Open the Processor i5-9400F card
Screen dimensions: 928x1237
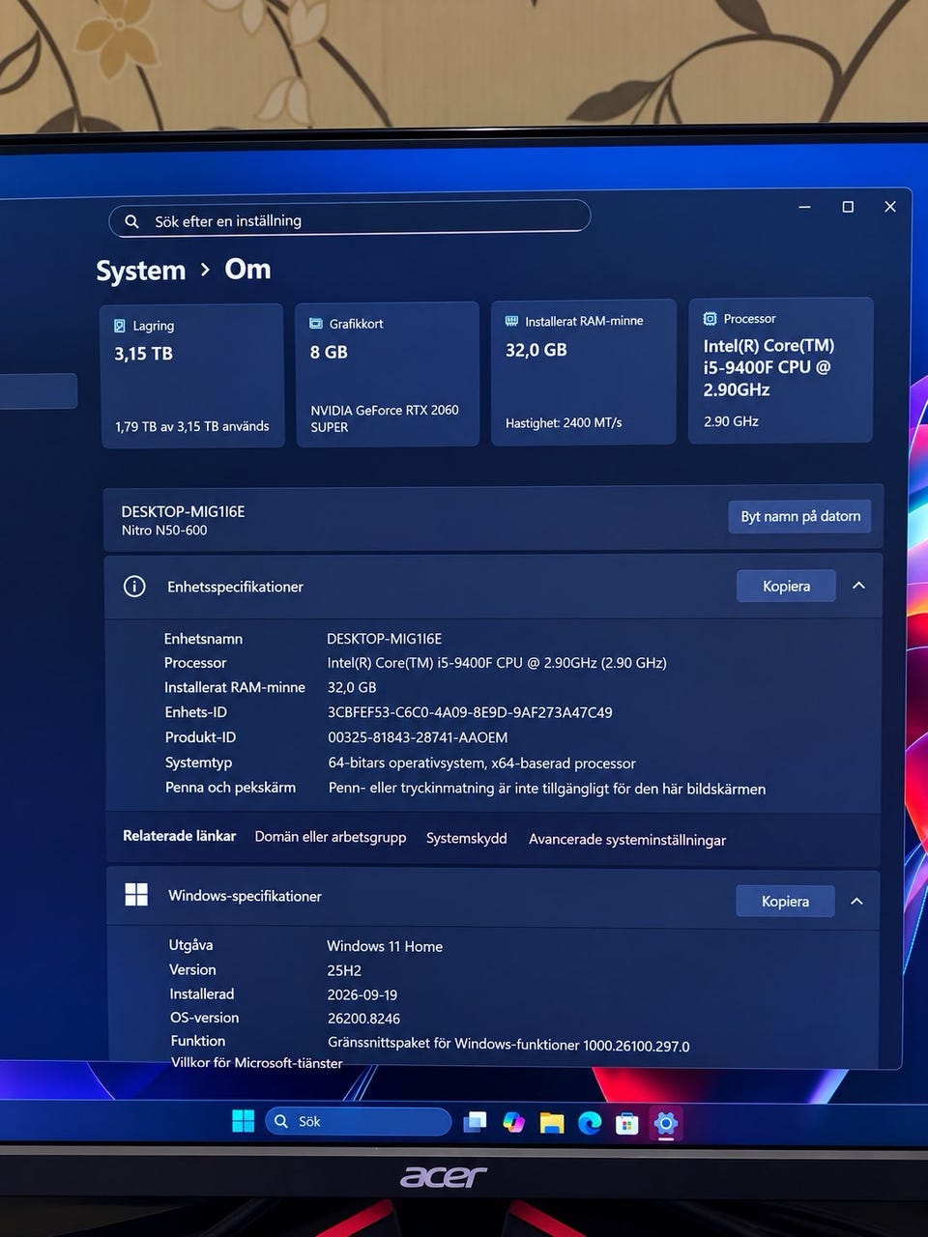tap(781, 370)
